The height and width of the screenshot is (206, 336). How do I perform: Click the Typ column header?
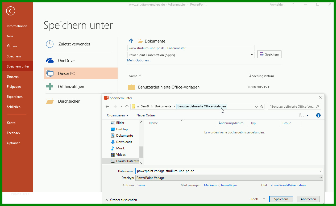tap(253, 123)
